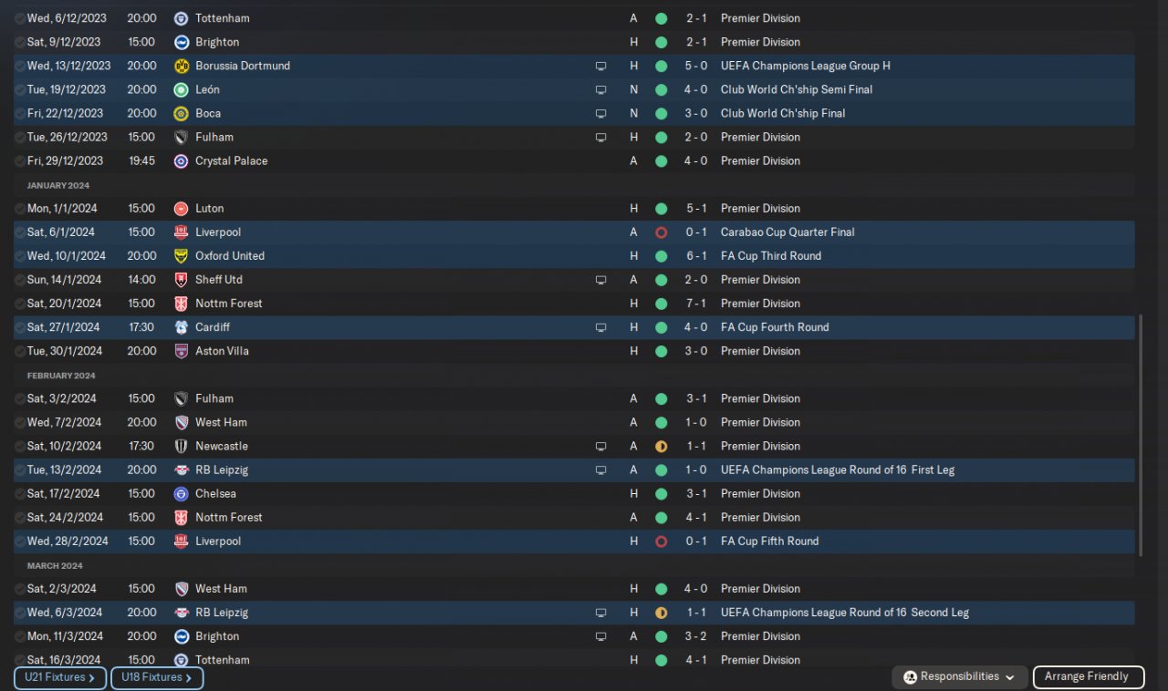Click the León club badge

[181, 89]
